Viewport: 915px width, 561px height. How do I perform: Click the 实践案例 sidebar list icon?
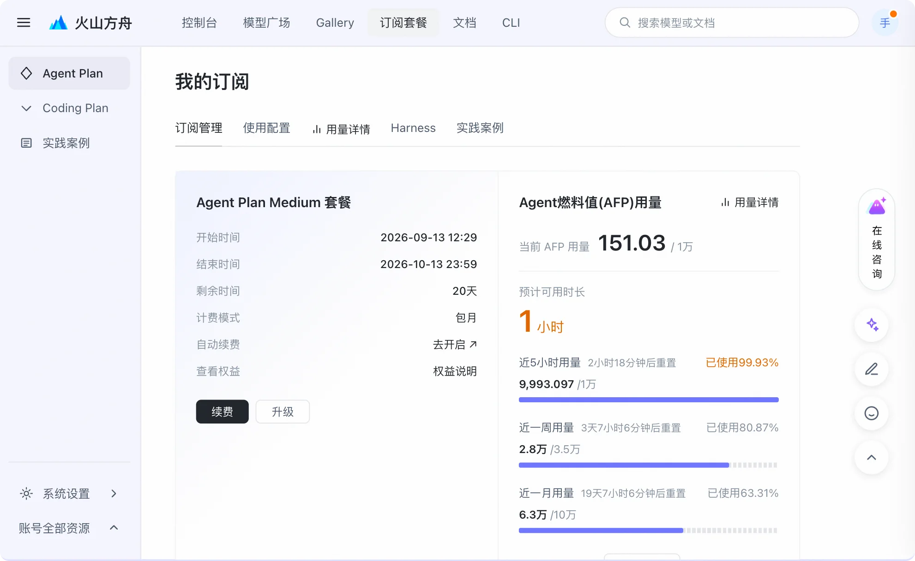click(26, 143)
